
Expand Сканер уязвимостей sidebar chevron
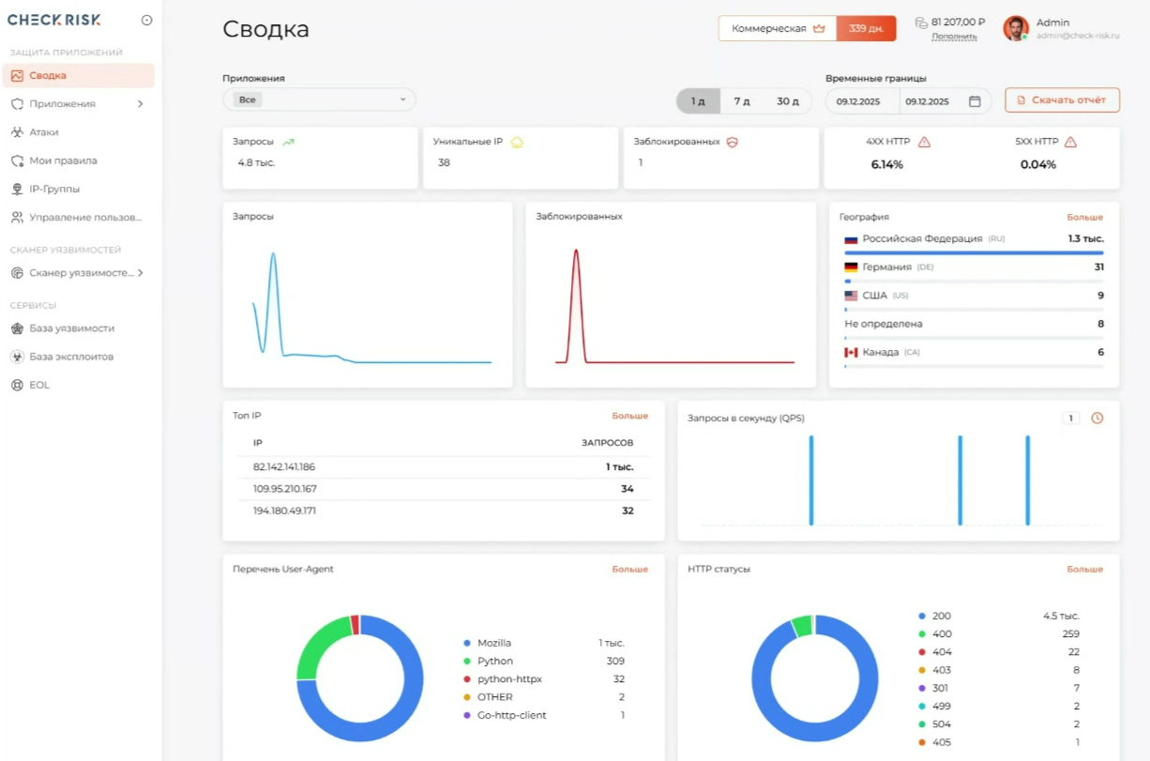pyautogui.click(x=141, y=273)
